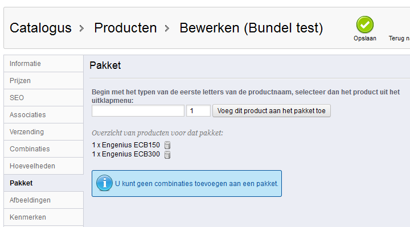This screenshot has width=410, height=227.
Task: Open the Informatie tab
Action: coord(44,64)
